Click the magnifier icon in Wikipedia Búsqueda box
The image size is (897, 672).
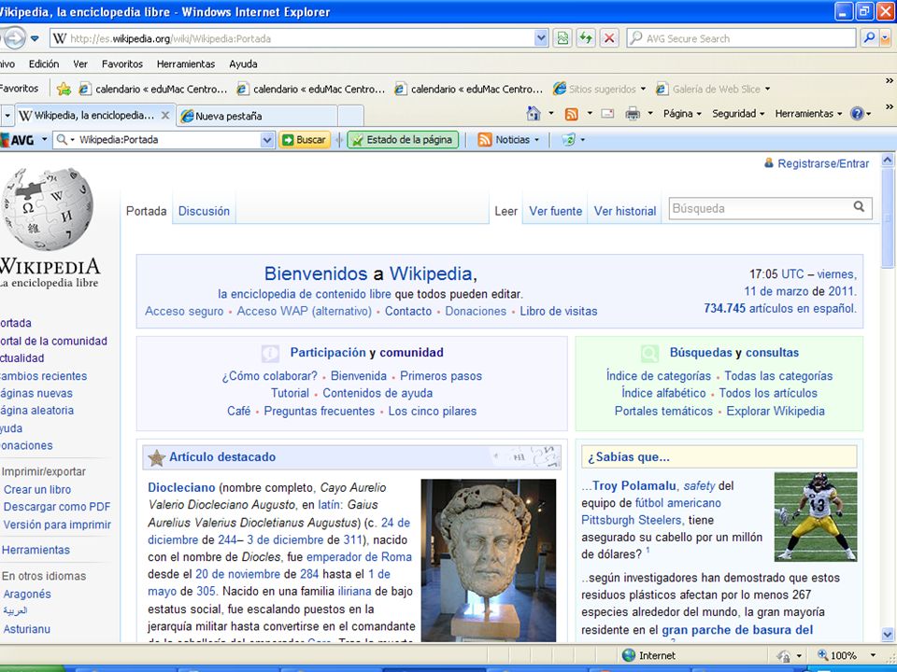tap(859, 207)
